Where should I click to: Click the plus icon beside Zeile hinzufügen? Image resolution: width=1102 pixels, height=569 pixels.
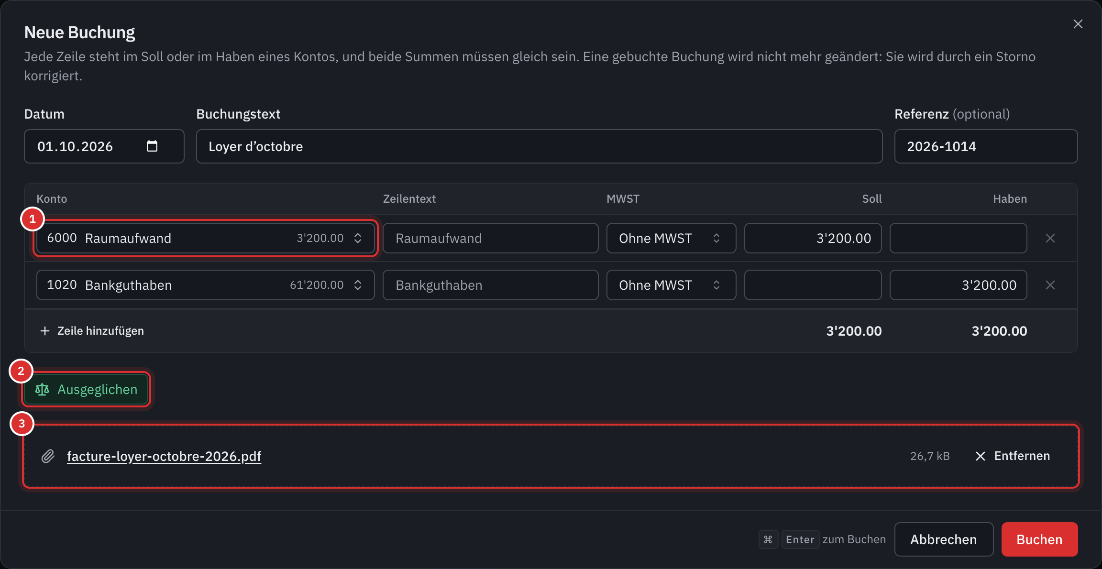pos(45,331)
